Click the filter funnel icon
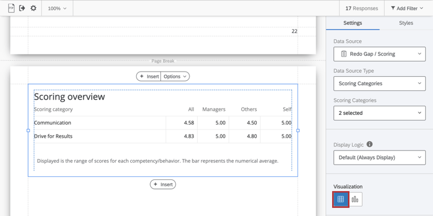This screenshot has width=433, height=216. click(393, 8)
